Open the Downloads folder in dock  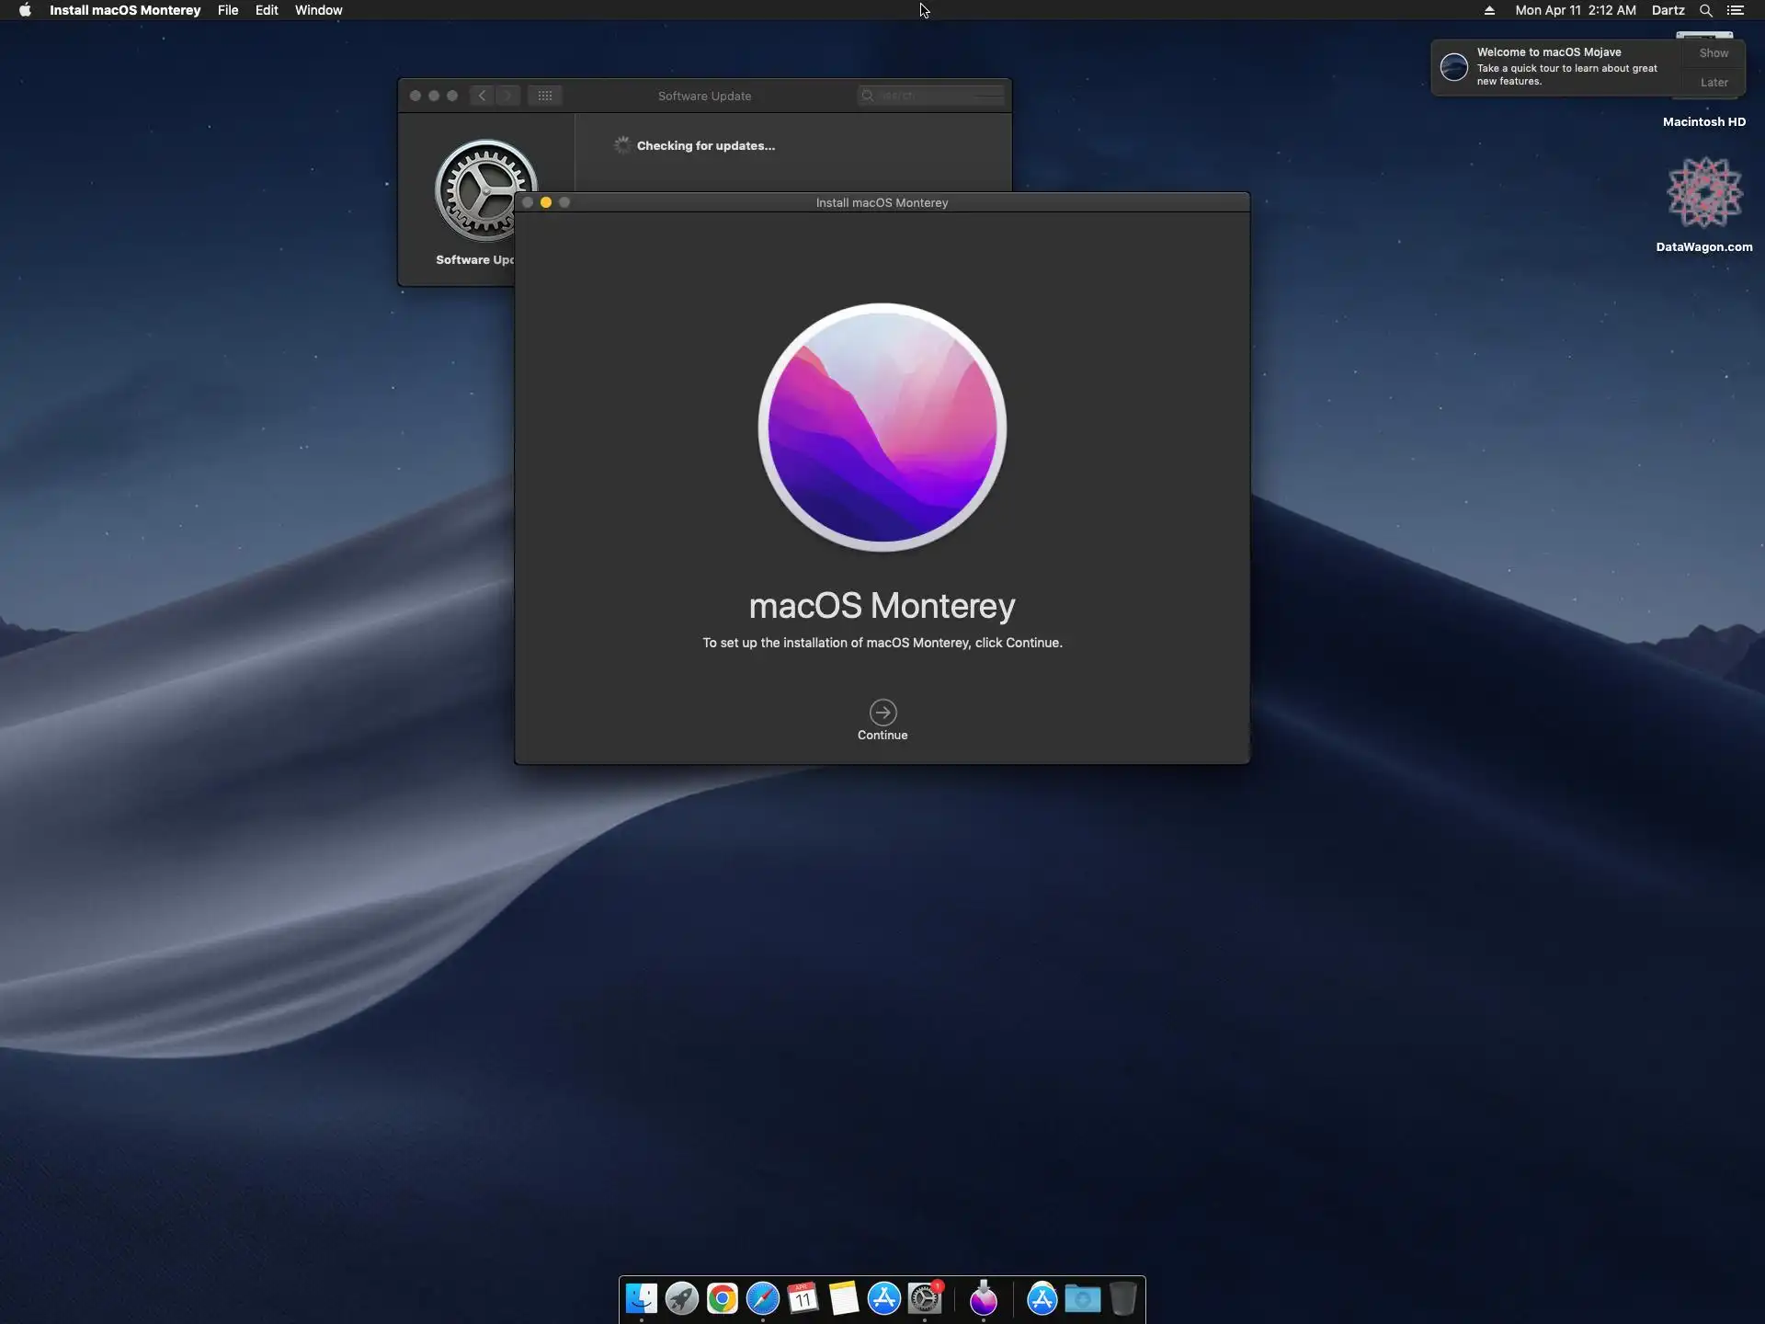pyautogui.click(x=1083, y=1298)
